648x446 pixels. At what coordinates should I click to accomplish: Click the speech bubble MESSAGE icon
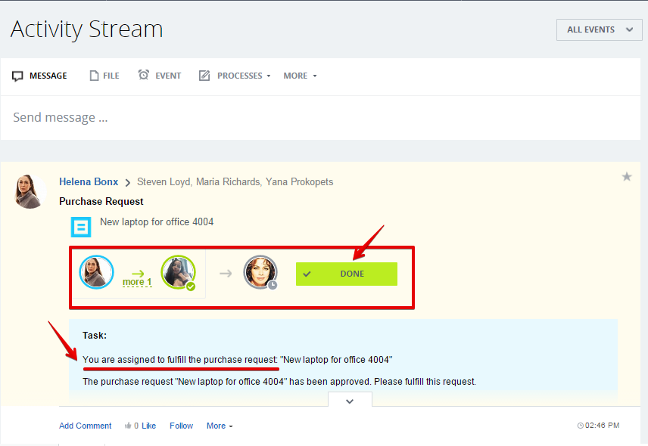(x=17, y=76)
